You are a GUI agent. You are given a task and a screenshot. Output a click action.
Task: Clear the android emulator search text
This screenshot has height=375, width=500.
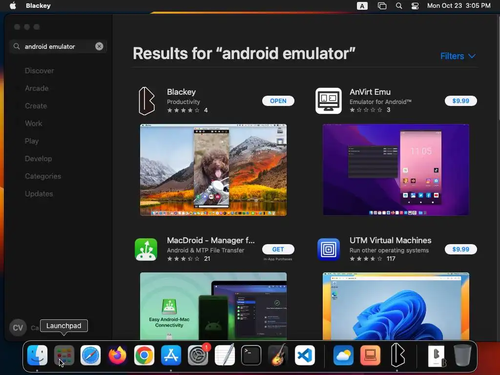(99, 46)
